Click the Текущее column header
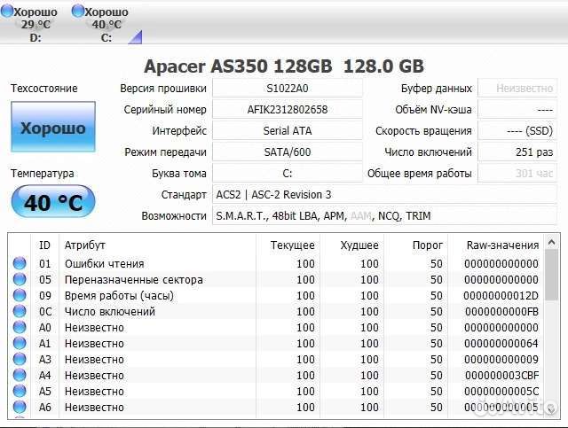568x428 pixels. 292,245
